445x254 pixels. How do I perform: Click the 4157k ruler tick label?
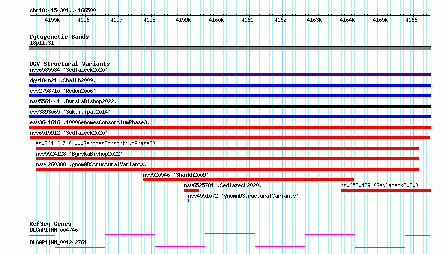(118, 20)
